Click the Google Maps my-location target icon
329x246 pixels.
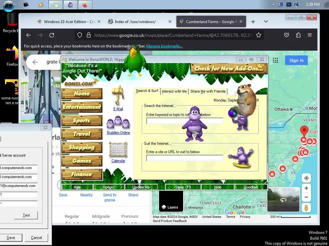coord(306,178)
